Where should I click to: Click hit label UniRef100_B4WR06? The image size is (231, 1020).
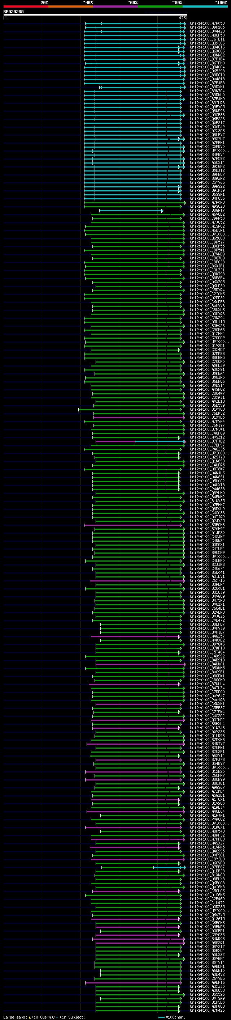207,939
